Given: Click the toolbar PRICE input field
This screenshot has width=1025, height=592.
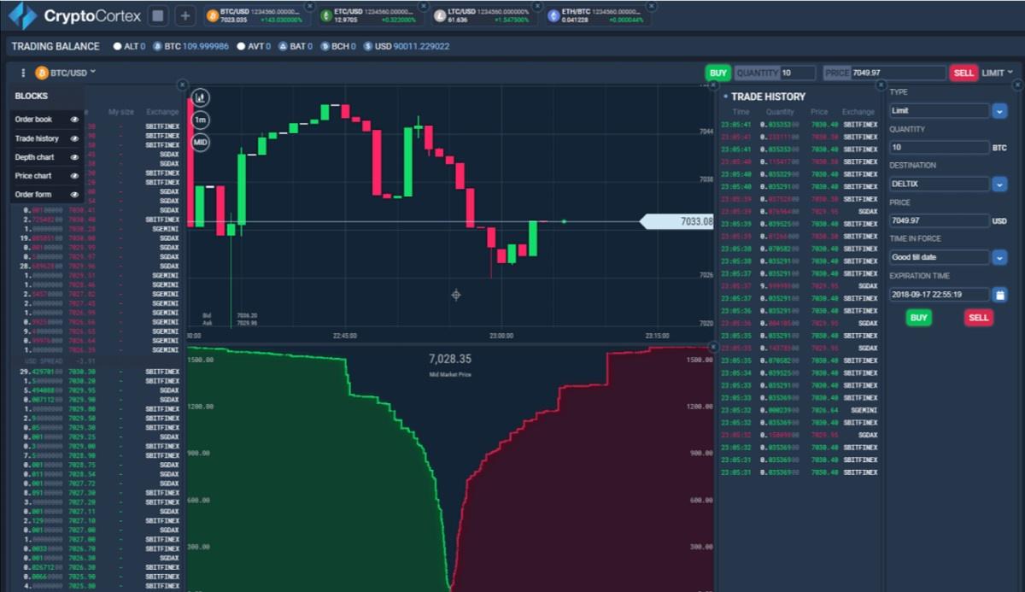Looking at the screenshot, I should tap(885, 73).
